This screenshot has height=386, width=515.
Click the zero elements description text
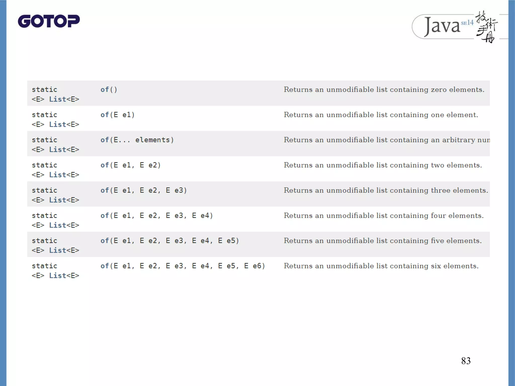pyautogui.click(x=384, y=90)
